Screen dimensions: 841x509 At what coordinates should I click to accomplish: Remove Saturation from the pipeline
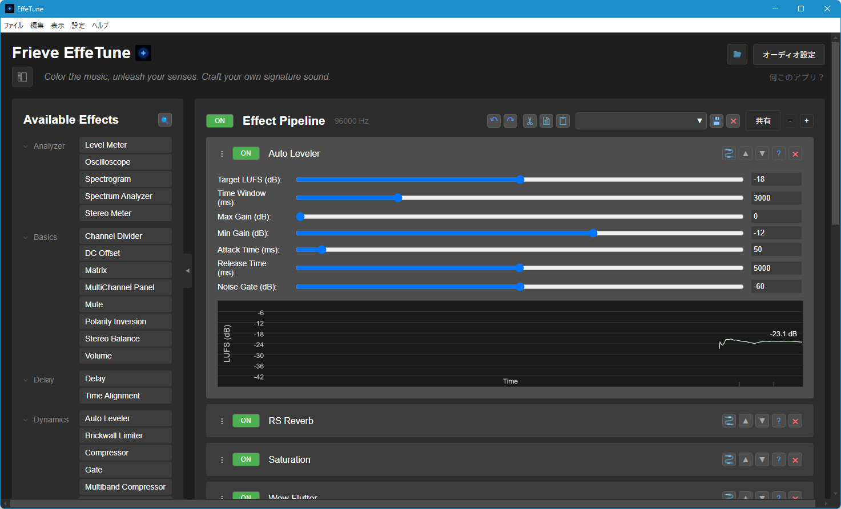coord(795,459)
